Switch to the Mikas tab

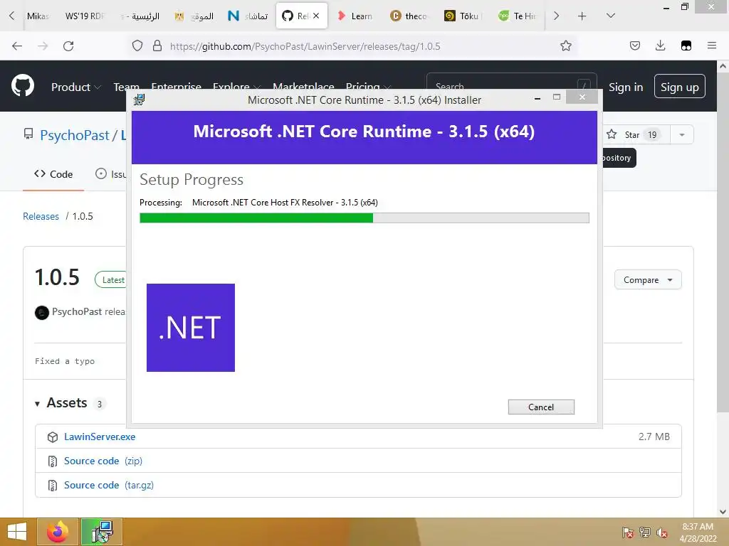coord(38,16)
